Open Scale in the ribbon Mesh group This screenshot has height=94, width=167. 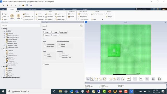[26, 14]
